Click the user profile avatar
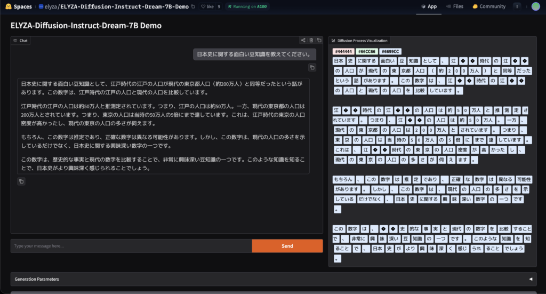The height and width of the screenshot is (294, 546). [x=535, y=6]
